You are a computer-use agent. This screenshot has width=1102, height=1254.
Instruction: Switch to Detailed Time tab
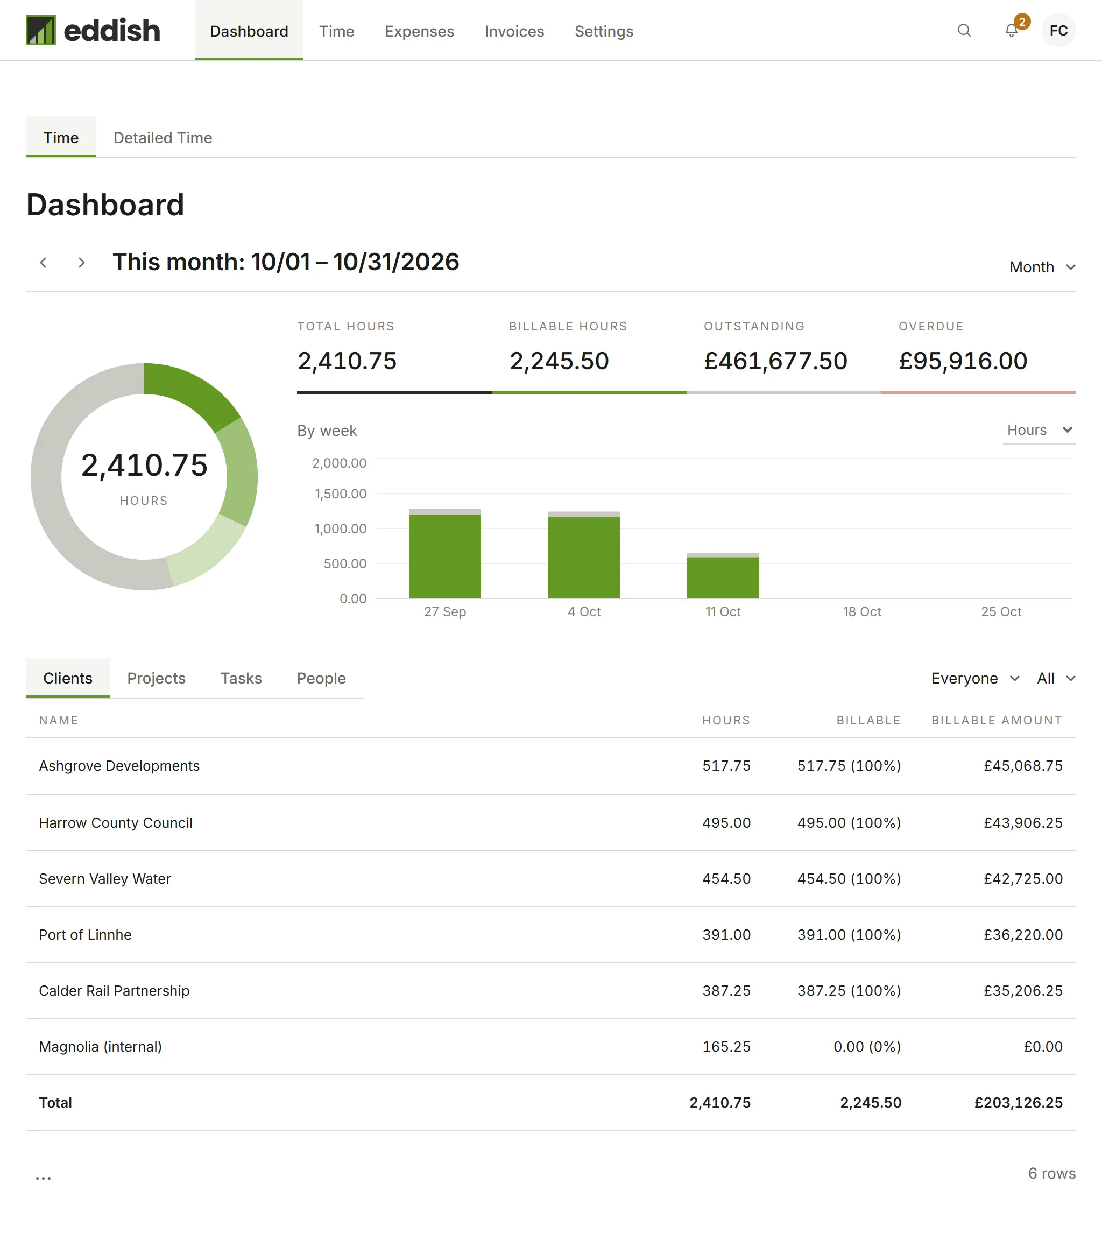point(163,137)
